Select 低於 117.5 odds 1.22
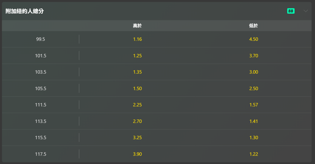The image size is (315, 164). coord(253,154)
